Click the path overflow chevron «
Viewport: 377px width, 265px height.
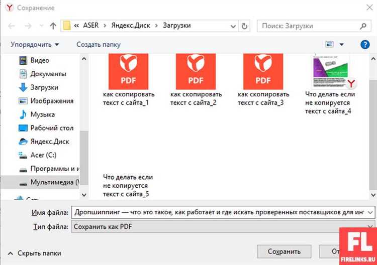76,26
